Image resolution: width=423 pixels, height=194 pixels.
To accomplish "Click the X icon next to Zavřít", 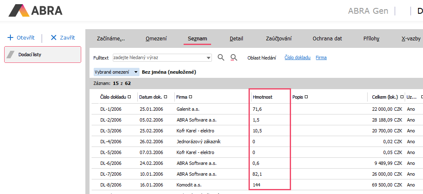I will point(54,37).
